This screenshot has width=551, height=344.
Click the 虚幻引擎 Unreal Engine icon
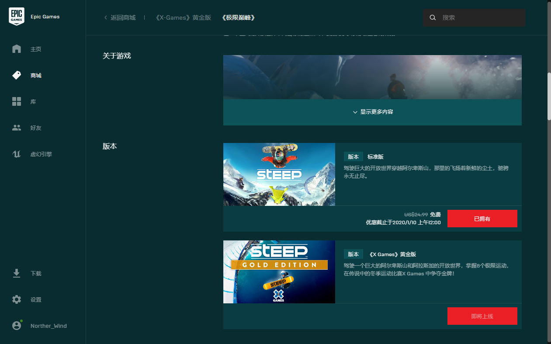point(17,154)
